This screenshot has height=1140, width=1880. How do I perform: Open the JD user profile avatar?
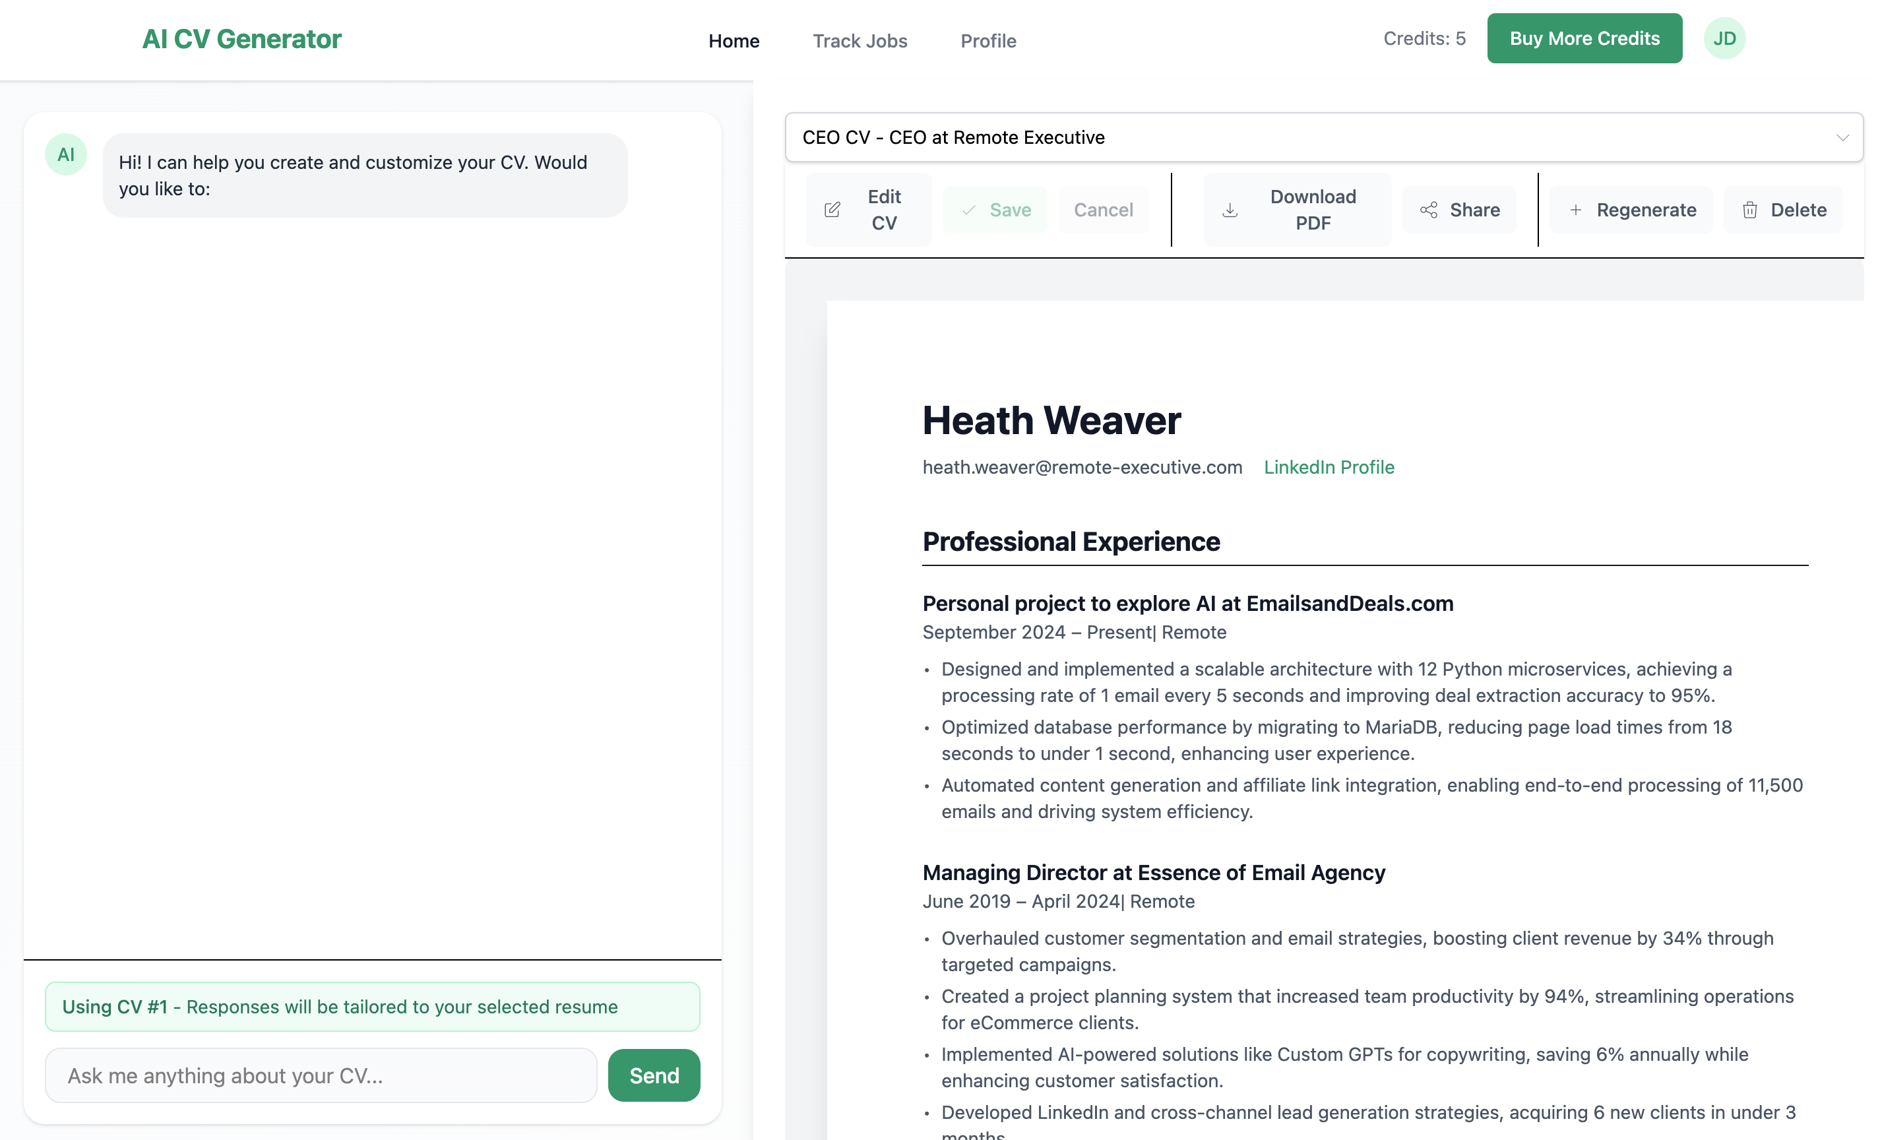(1724, 38)
